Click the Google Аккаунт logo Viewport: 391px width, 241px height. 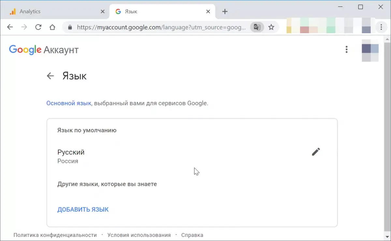(44, 50)
